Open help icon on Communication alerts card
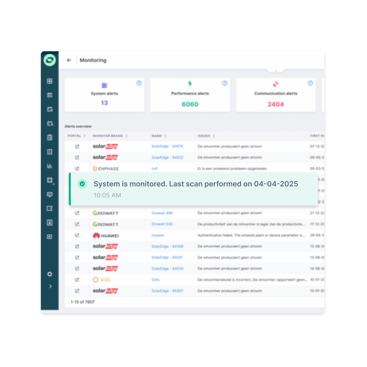367x367 pixels. [310, 83]
